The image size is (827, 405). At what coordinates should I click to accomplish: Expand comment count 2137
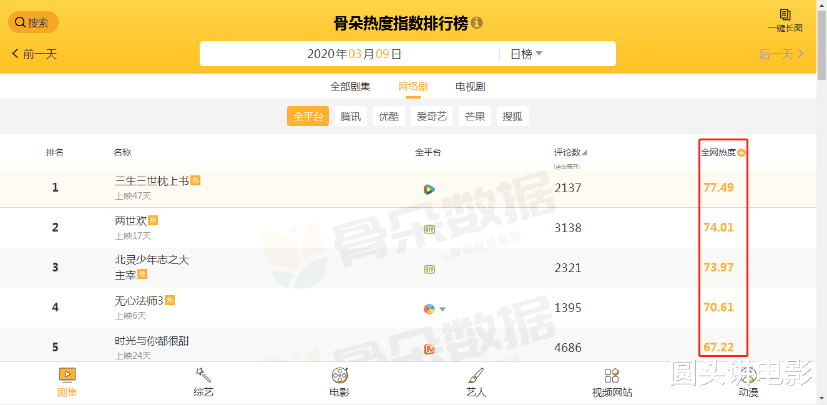click(568, 188)
